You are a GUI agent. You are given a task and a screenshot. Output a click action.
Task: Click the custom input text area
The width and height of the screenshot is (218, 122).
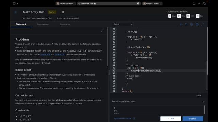(x=158, y=110)
